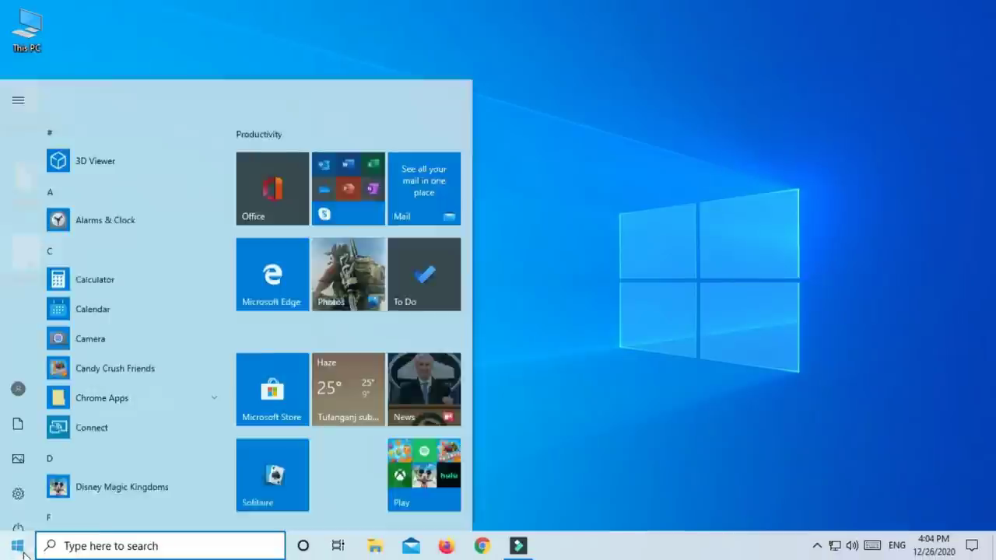Screen dimensions: 996x560
Task: Open the Calculator app
Action: pos(95,279)
